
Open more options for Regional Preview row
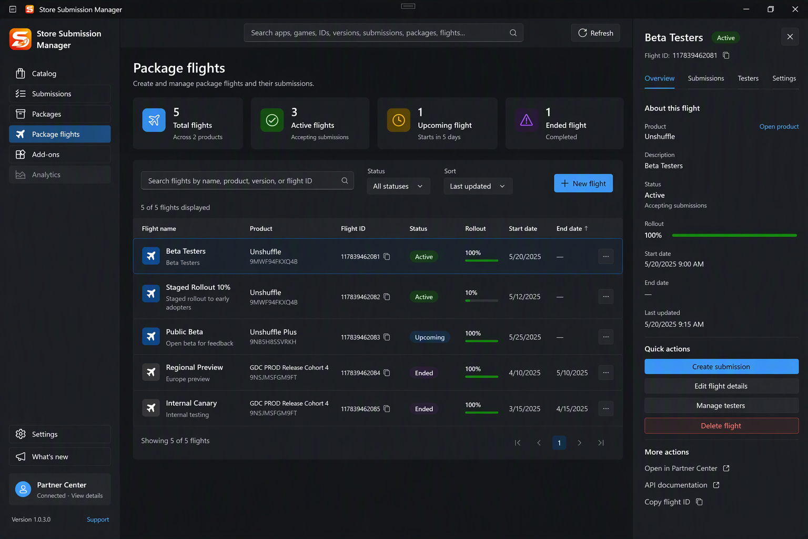tap(606, 373)
